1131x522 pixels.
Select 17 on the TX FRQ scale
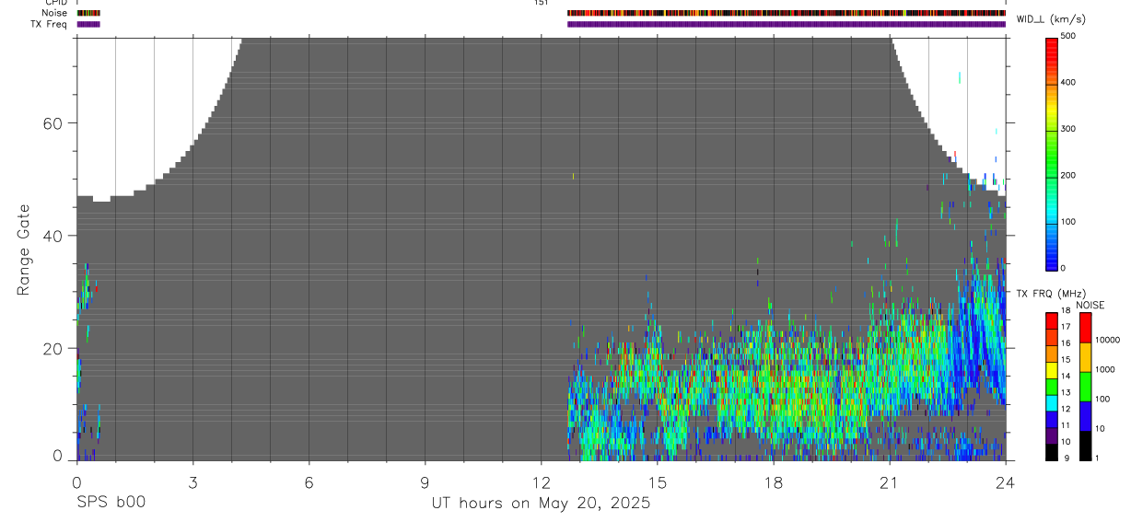click(1066, 327)
